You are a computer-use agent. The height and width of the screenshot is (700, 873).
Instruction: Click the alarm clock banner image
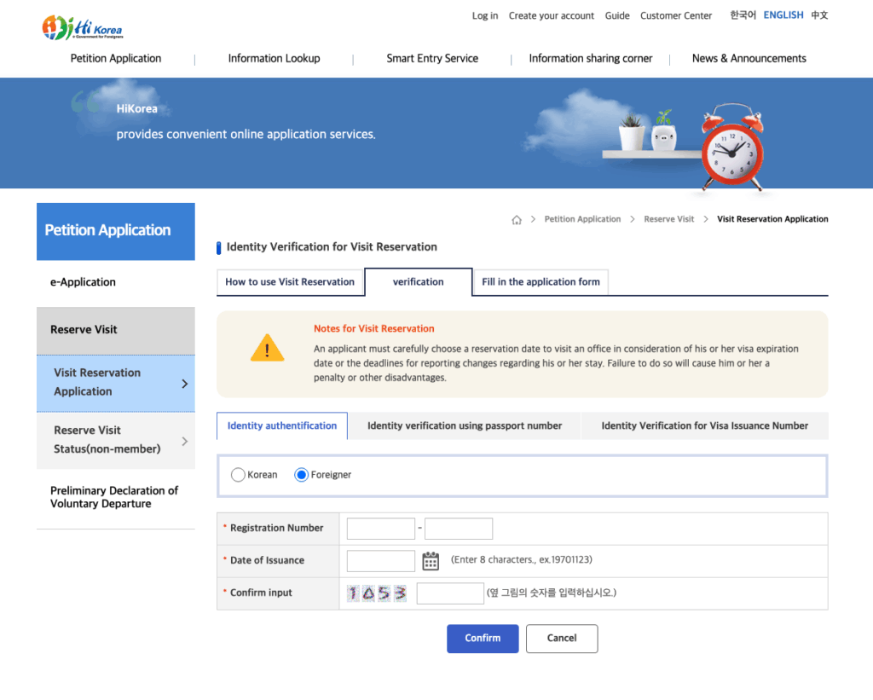[731, 149]
